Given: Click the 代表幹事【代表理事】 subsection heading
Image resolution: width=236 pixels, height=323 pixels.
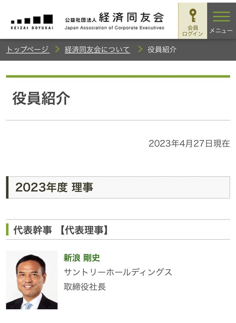Looking at the screenshot, I should point(61,230).
